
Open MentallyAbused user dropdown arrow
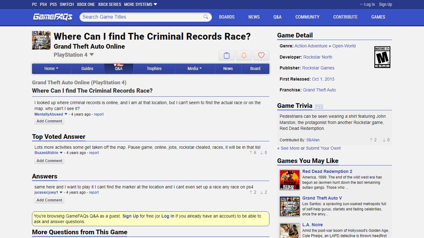(x=66, y=114)
